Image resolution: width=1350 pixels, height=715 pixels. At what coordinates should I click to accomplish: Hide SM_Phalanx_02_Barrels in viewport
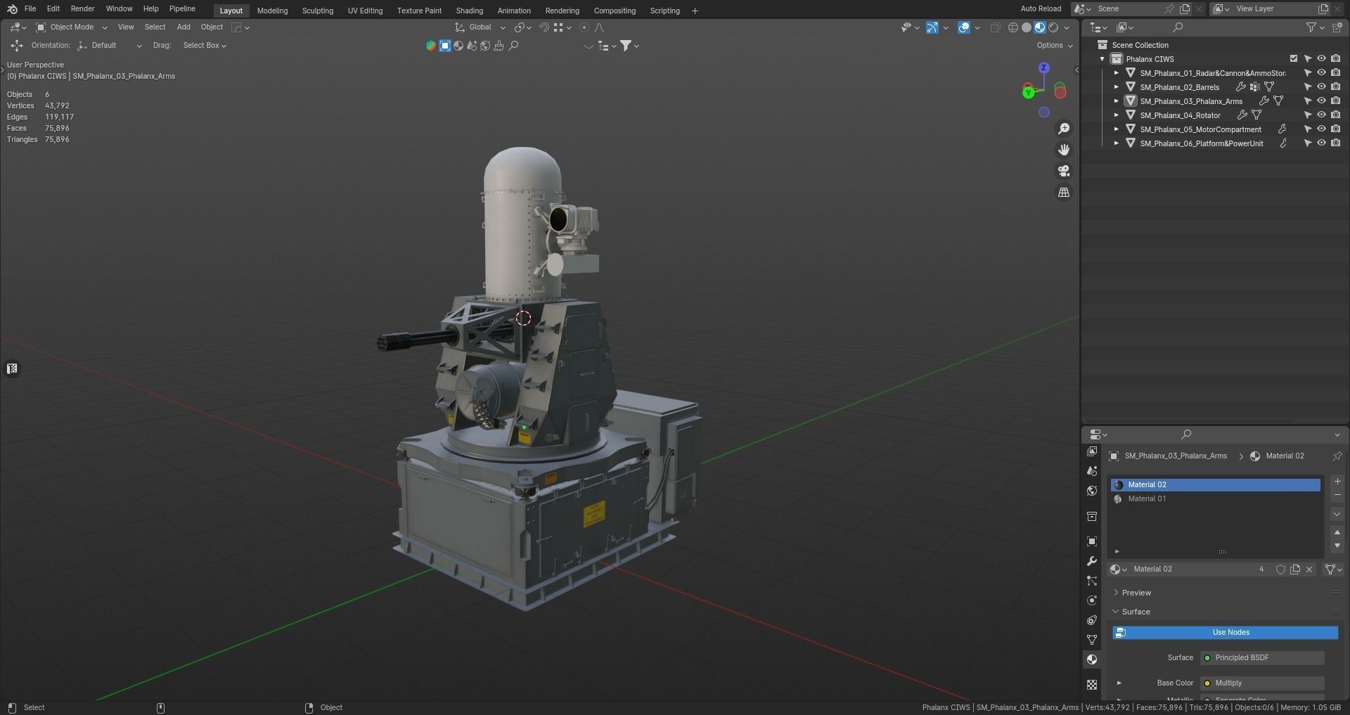1321,87
